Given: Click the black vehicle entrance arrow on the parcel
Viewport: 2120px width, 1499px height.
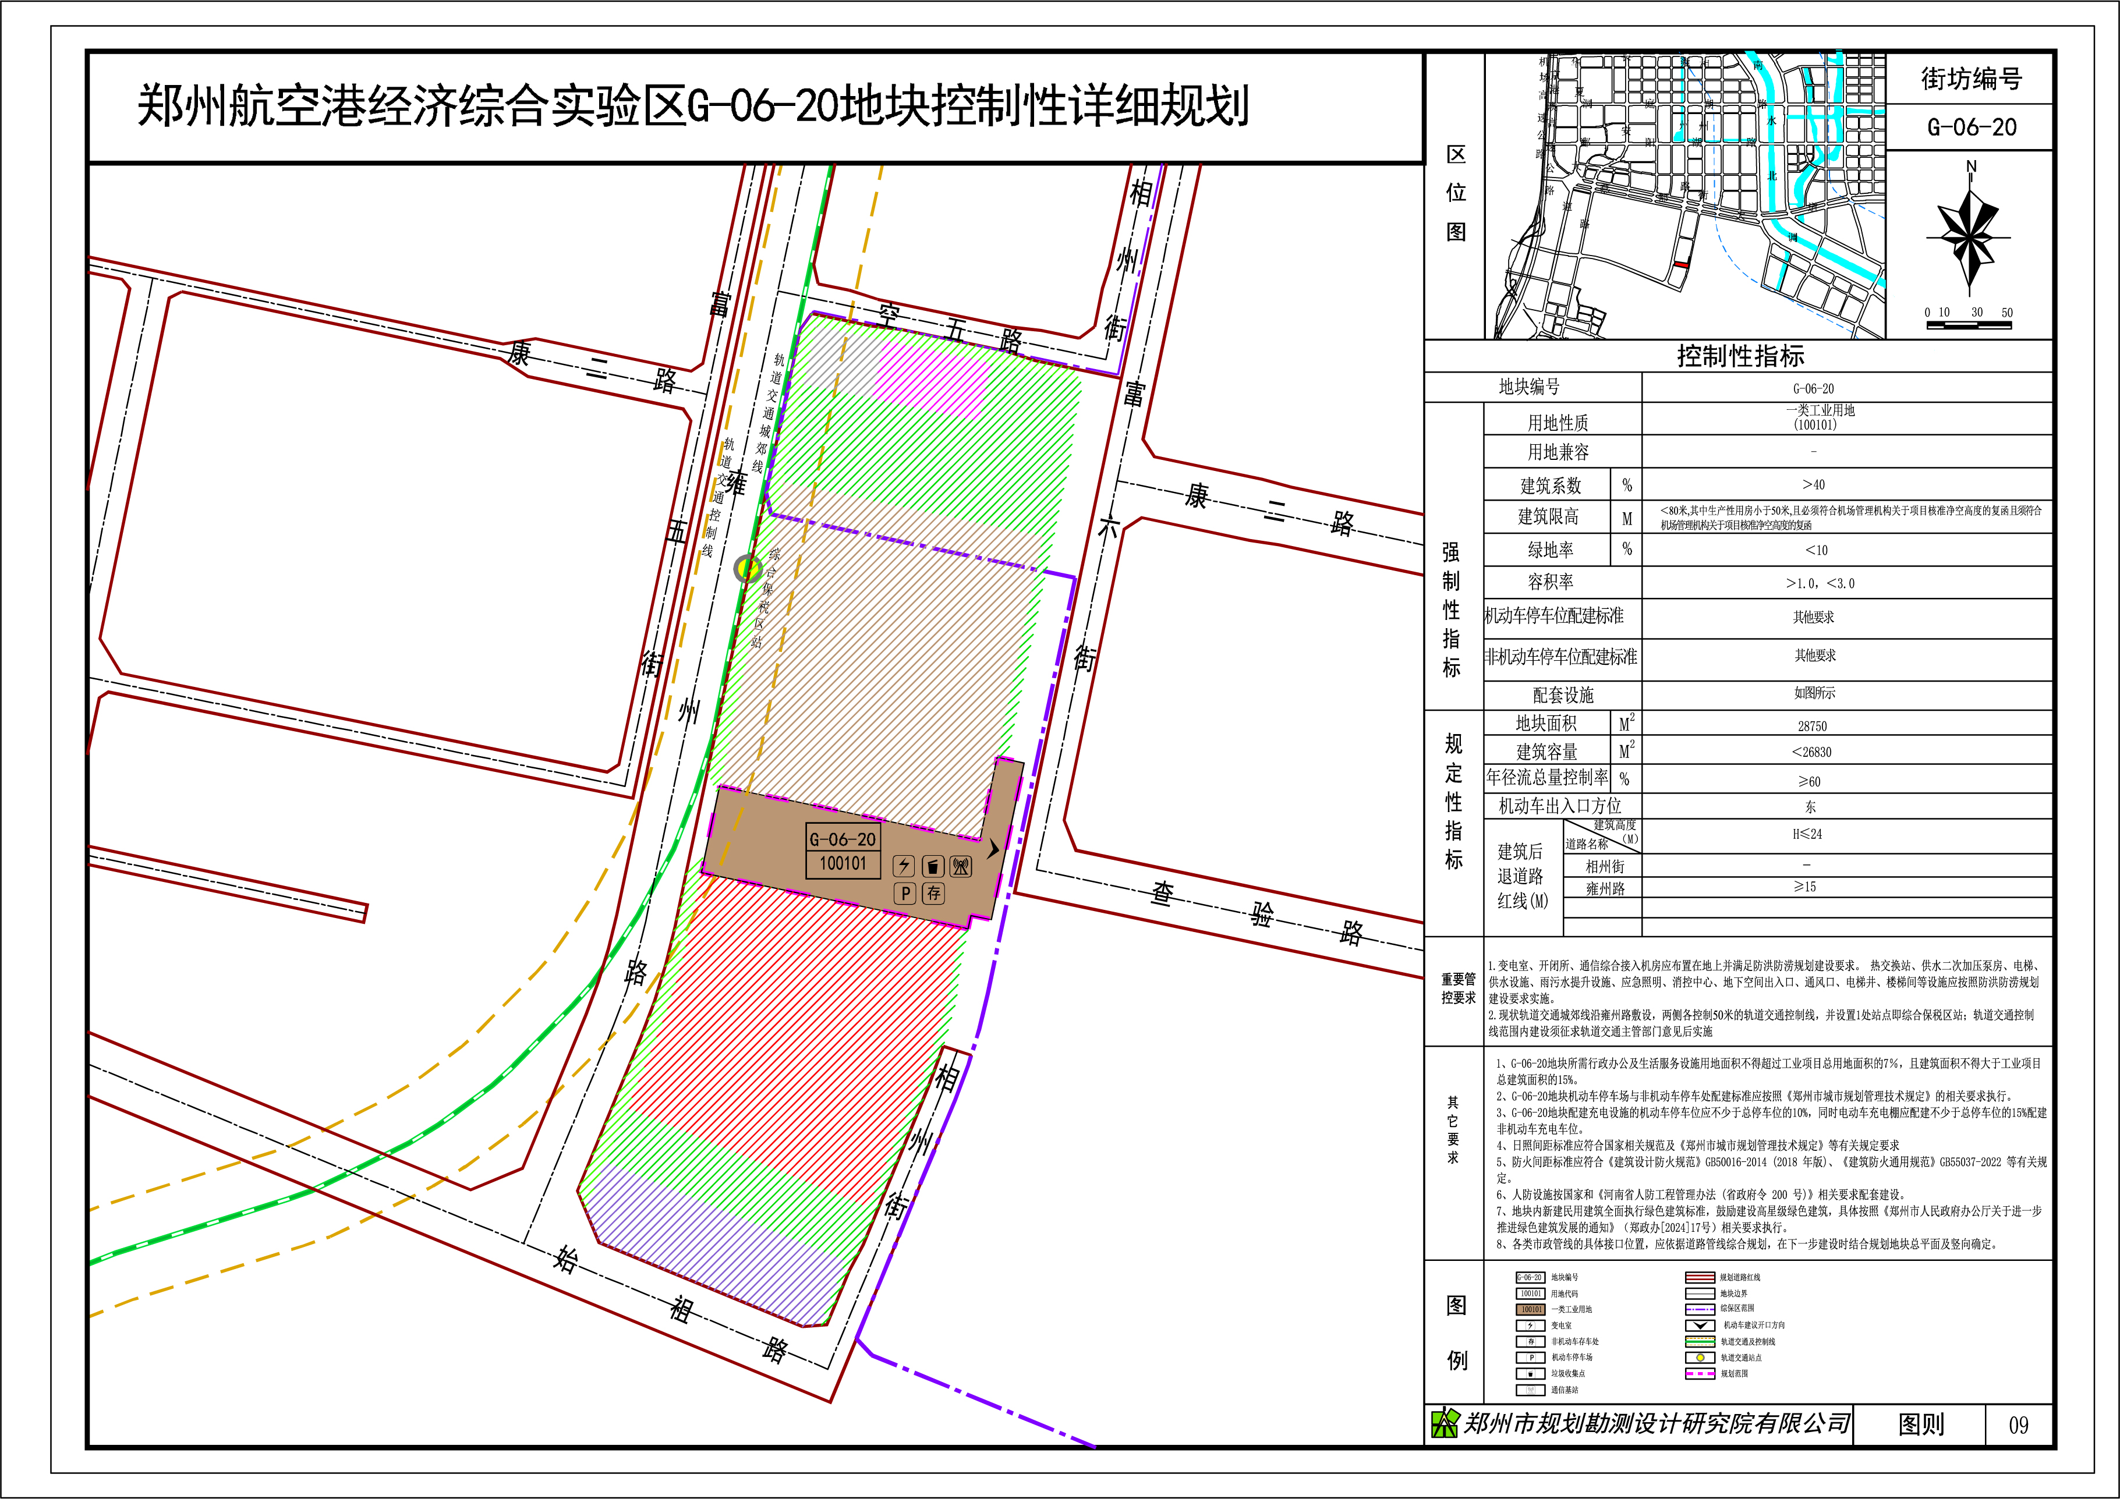Looking at the screenshot, I should (993, 849).
